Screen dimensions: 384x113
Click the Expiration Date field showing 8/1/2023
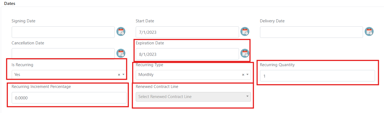187,54
